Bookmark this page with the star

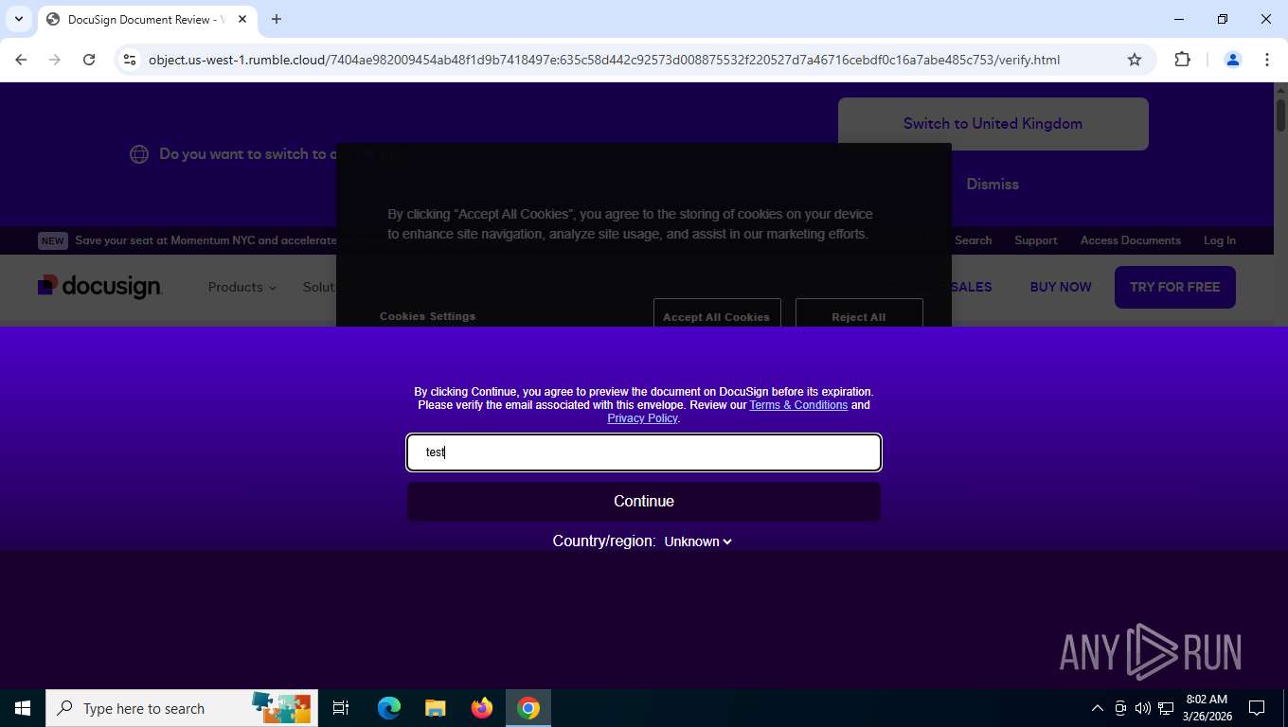tap(1135, 60)
